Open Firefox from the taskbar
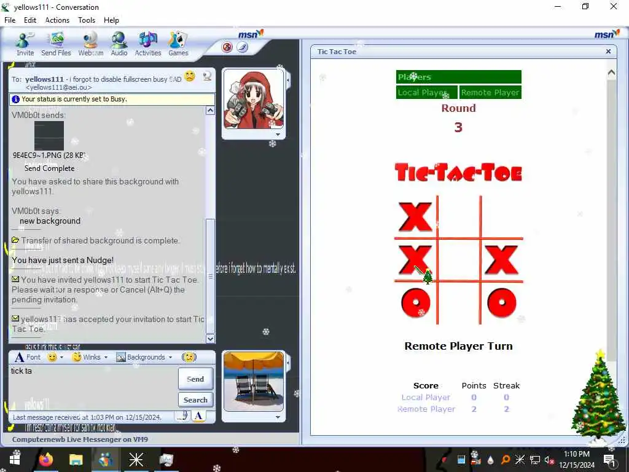 point(45,460)
